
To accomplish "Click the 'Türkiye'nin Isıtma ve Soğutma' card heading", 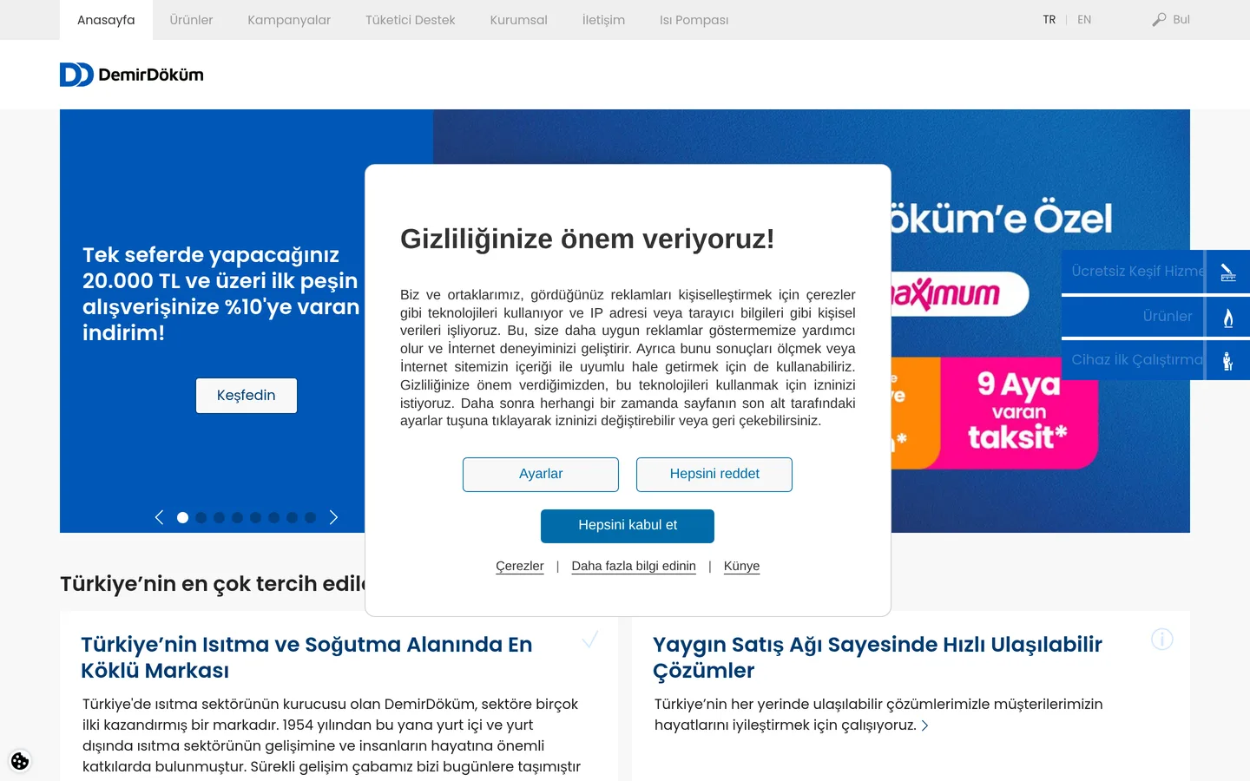I will 306,658.
